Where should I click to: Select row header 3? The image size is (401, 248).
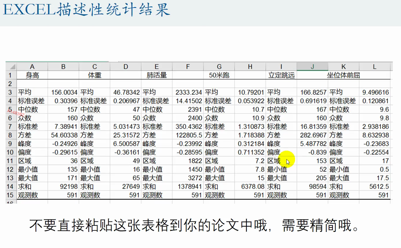(11, 92)
